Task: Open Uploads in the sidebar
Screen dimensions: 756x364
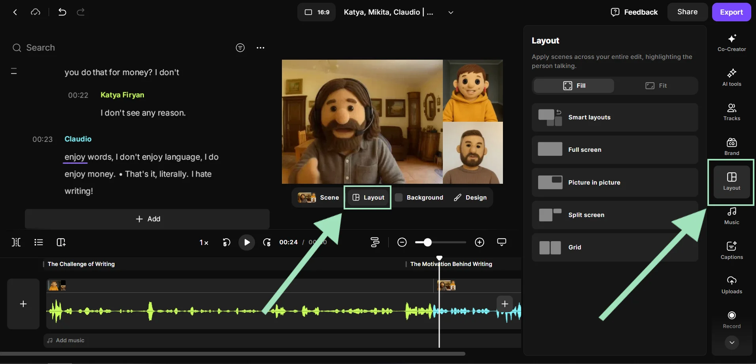Action: [x=731, y=285]
